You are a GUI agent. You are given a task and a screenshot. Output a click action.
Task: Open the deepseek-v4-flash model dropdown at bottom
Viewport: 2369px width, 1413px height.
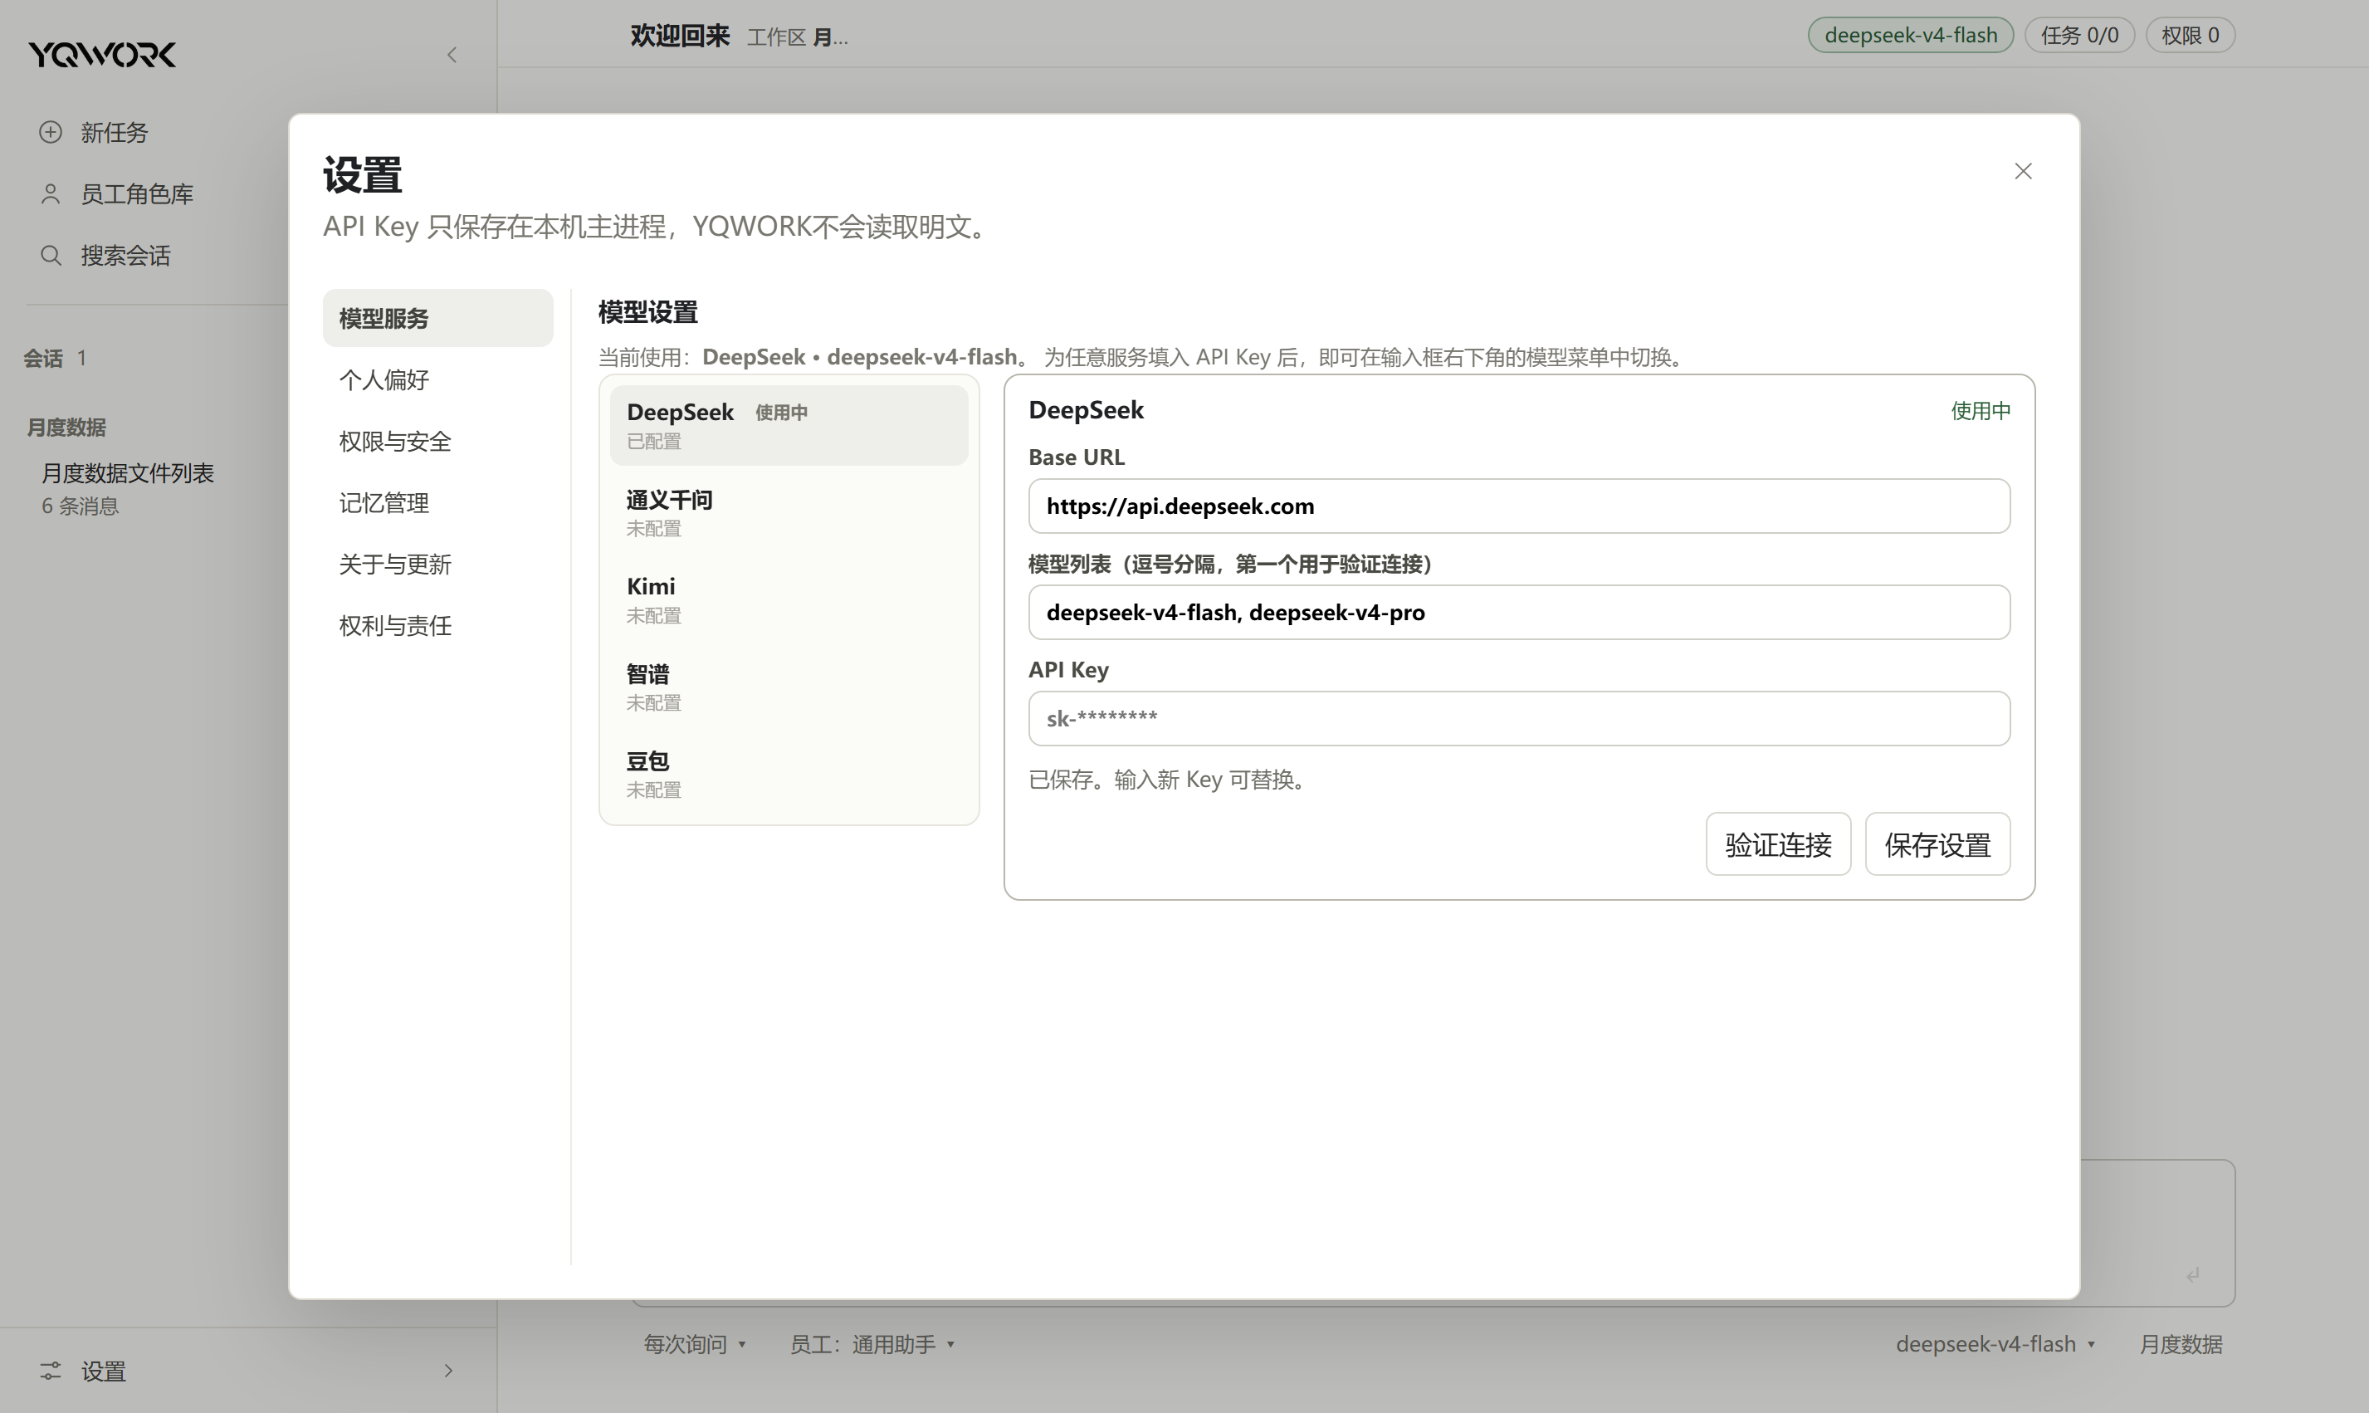pos(1995,1343)
